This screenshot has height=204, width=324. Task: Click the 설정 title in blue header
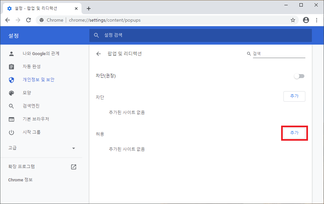pos(14,36)
